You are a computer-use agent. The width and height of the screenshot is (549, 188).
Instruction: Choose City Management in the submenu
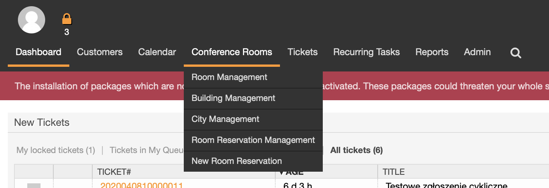[x=253, y=119]
